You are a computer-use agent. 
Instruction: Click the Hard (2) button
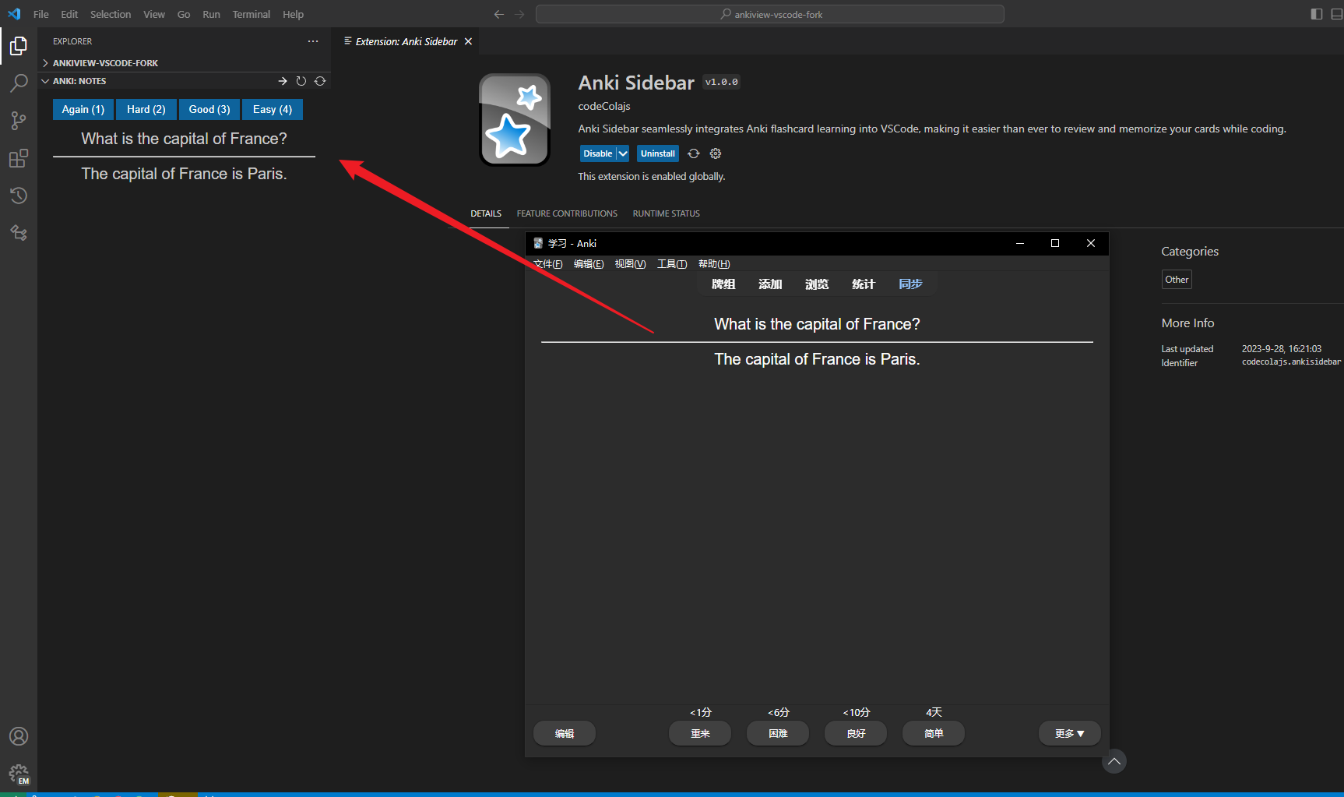(x=146, y=109)
